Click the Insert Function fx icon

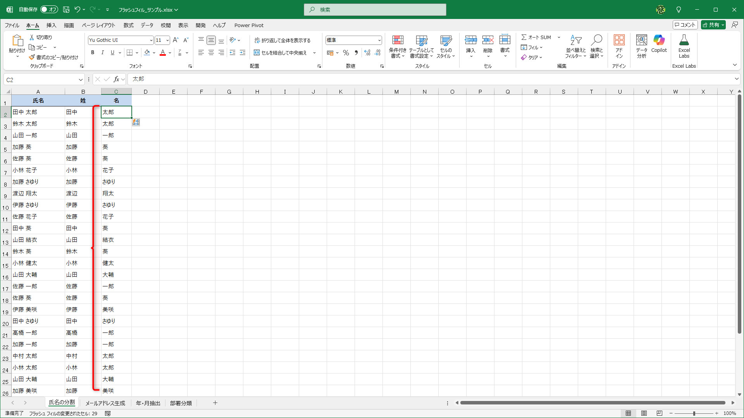click(116, 79)
